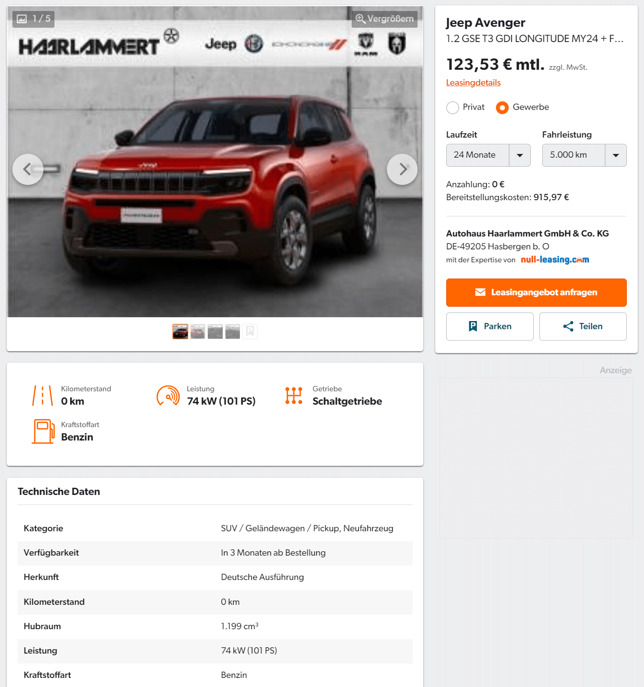Click the image counter gallery icon
This screenshot has height=687, width=644.
[22, 19]
